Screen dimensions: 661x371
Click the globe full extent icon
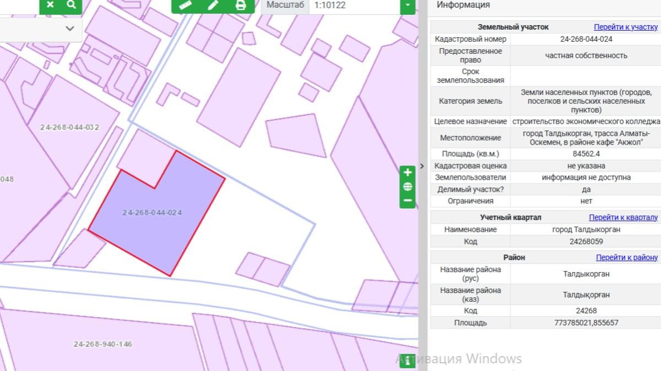408,187
